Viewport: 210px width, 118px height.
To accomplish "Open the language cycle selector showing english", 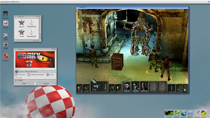I will (x=35, y=80).
